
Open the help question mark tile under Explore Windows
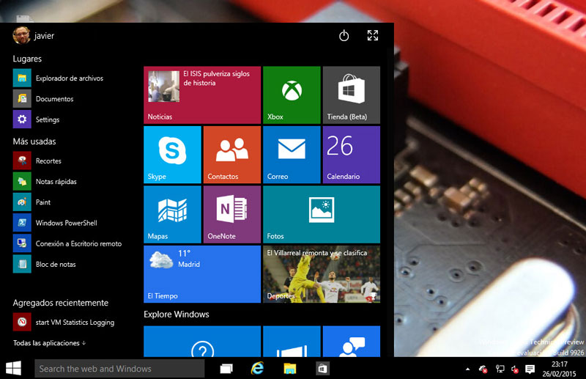[x=202, y=341]
